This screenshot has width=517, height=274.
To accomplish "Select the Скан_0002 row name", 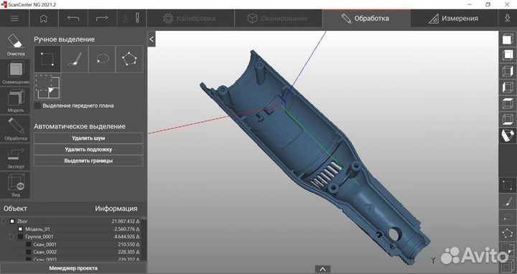I will coord(45,252).
